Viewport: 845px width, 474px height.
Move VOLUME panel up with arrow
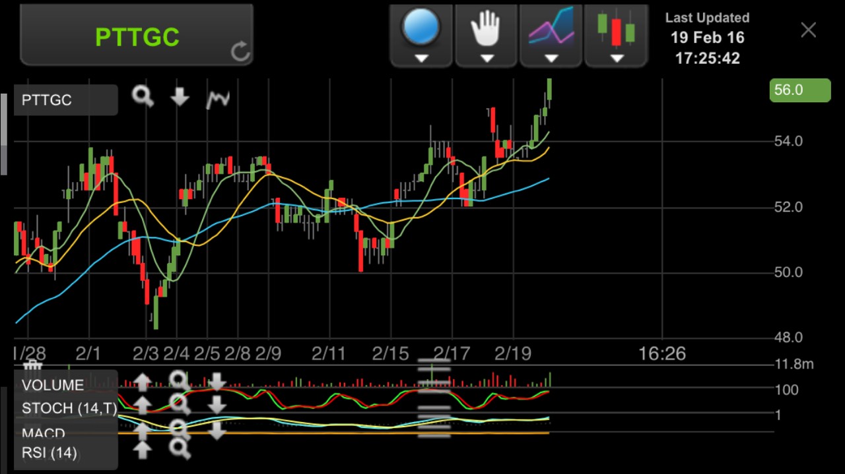[143, 382]
